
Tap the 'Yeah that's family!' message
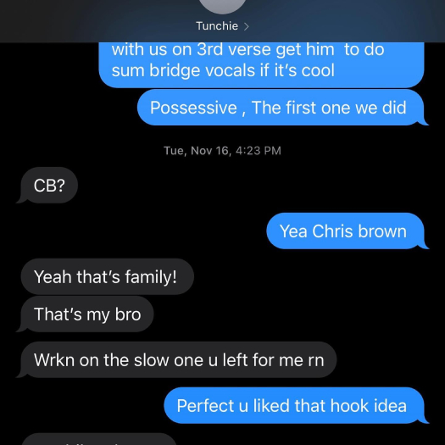108,276
